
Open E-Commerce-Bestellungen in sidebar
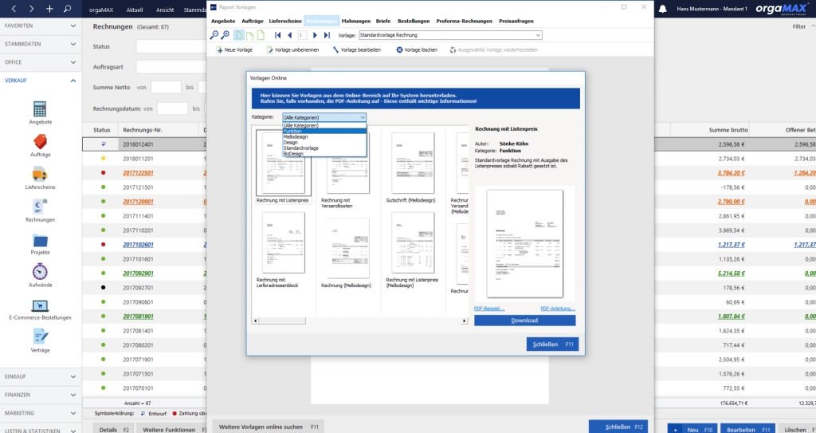point(40,309)
